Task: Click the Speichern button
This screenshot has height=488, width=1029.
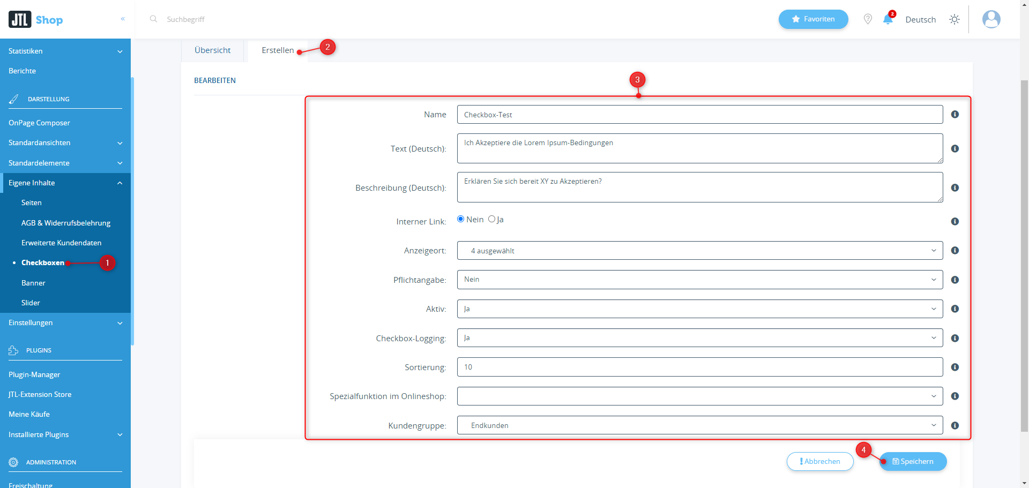Action: (x=913, y=462)
